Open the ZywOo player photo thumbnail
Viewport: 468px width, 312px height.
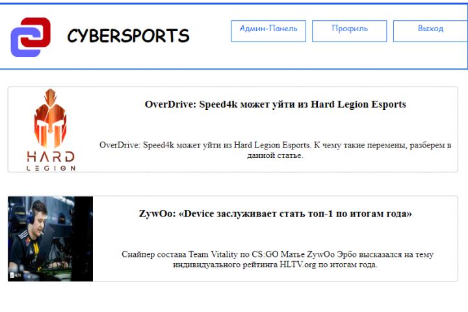(51, 239)
